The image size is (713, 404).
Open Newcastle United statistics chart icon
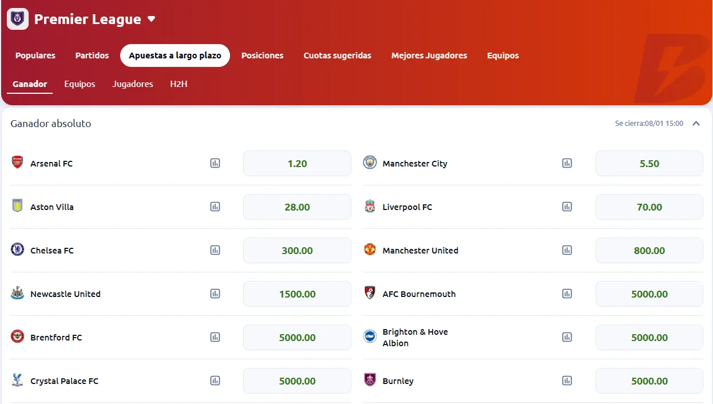[x=215, y=294]
